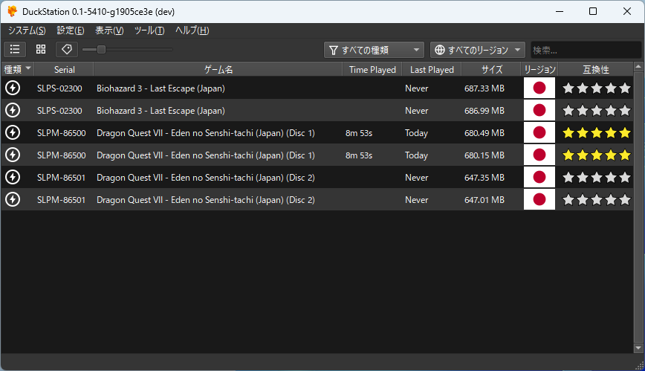Click the disc icon of 680.15 MB Dragon Quest row
The height and width of the screenshot is (371, 645).
click(x=13, y=155)
